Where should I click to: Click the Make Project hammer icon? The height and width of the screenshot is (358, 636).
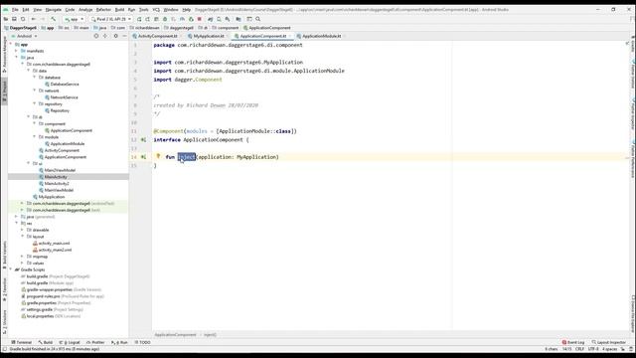click(53, 19)
